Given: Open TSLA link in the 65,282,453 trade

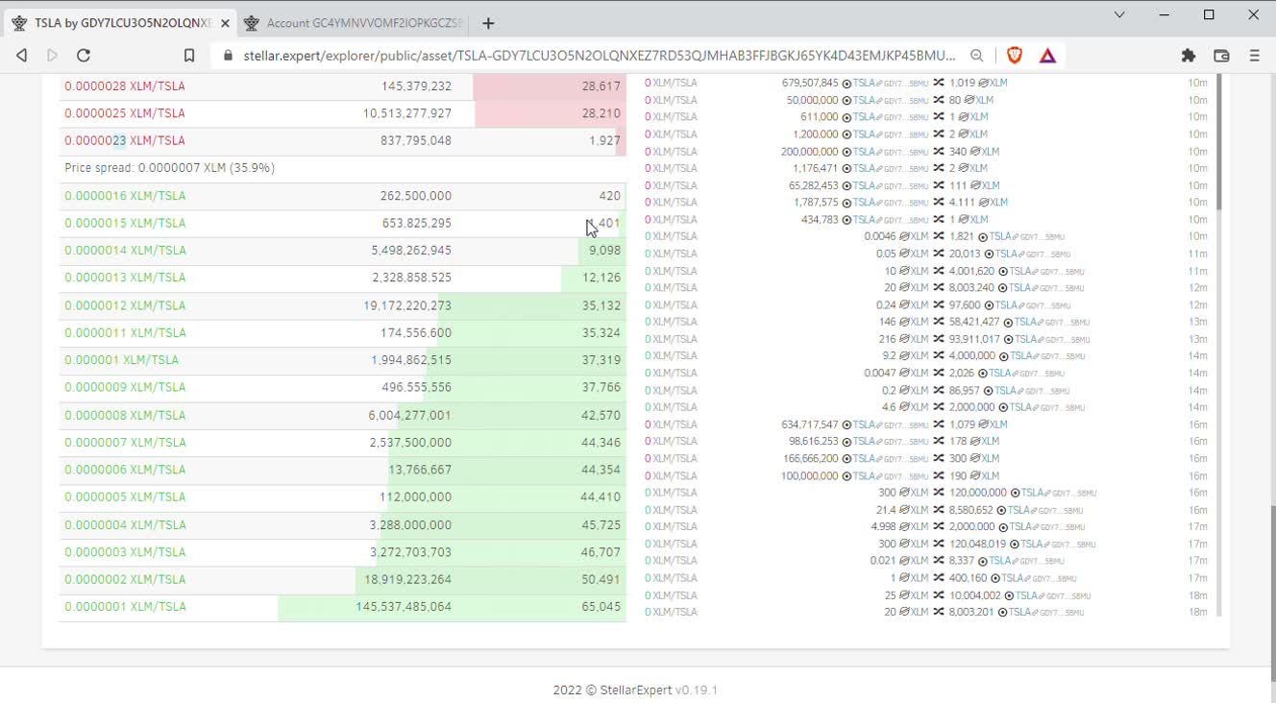Looking at the screenshot, I should point(864,185).
